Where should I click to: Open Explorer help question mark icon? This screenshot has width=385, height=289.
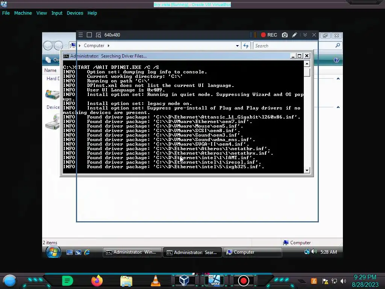point(336,60)
